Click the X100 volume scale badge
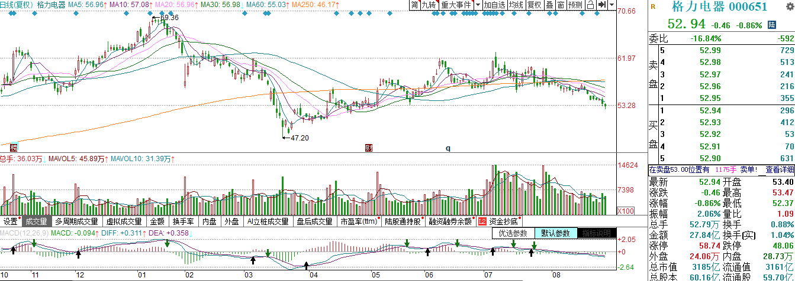Viewport: 795px width, 281px height. pos(625,211)
